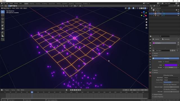Screen dimensions: 180x101
Task: Expand the Preview panel
Action: 156,53
